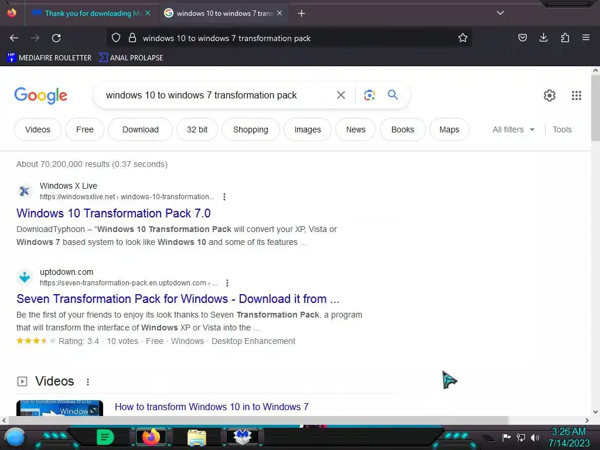
Task: Switch to Shopping results
Action: pos(251,129)
